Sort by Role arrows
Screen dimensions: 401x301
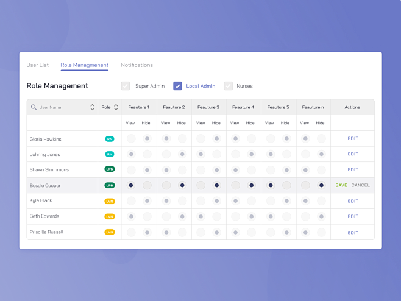tap(116, 107)
